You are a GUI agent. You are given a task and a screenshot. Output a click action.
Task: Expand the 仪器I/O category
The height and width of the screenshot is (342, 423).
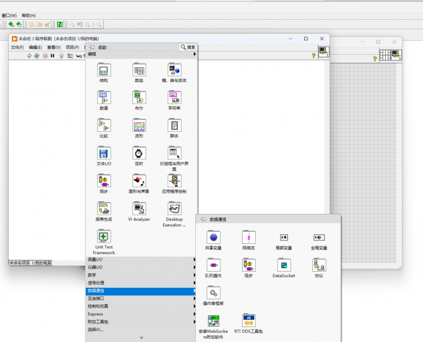[142, 267]
